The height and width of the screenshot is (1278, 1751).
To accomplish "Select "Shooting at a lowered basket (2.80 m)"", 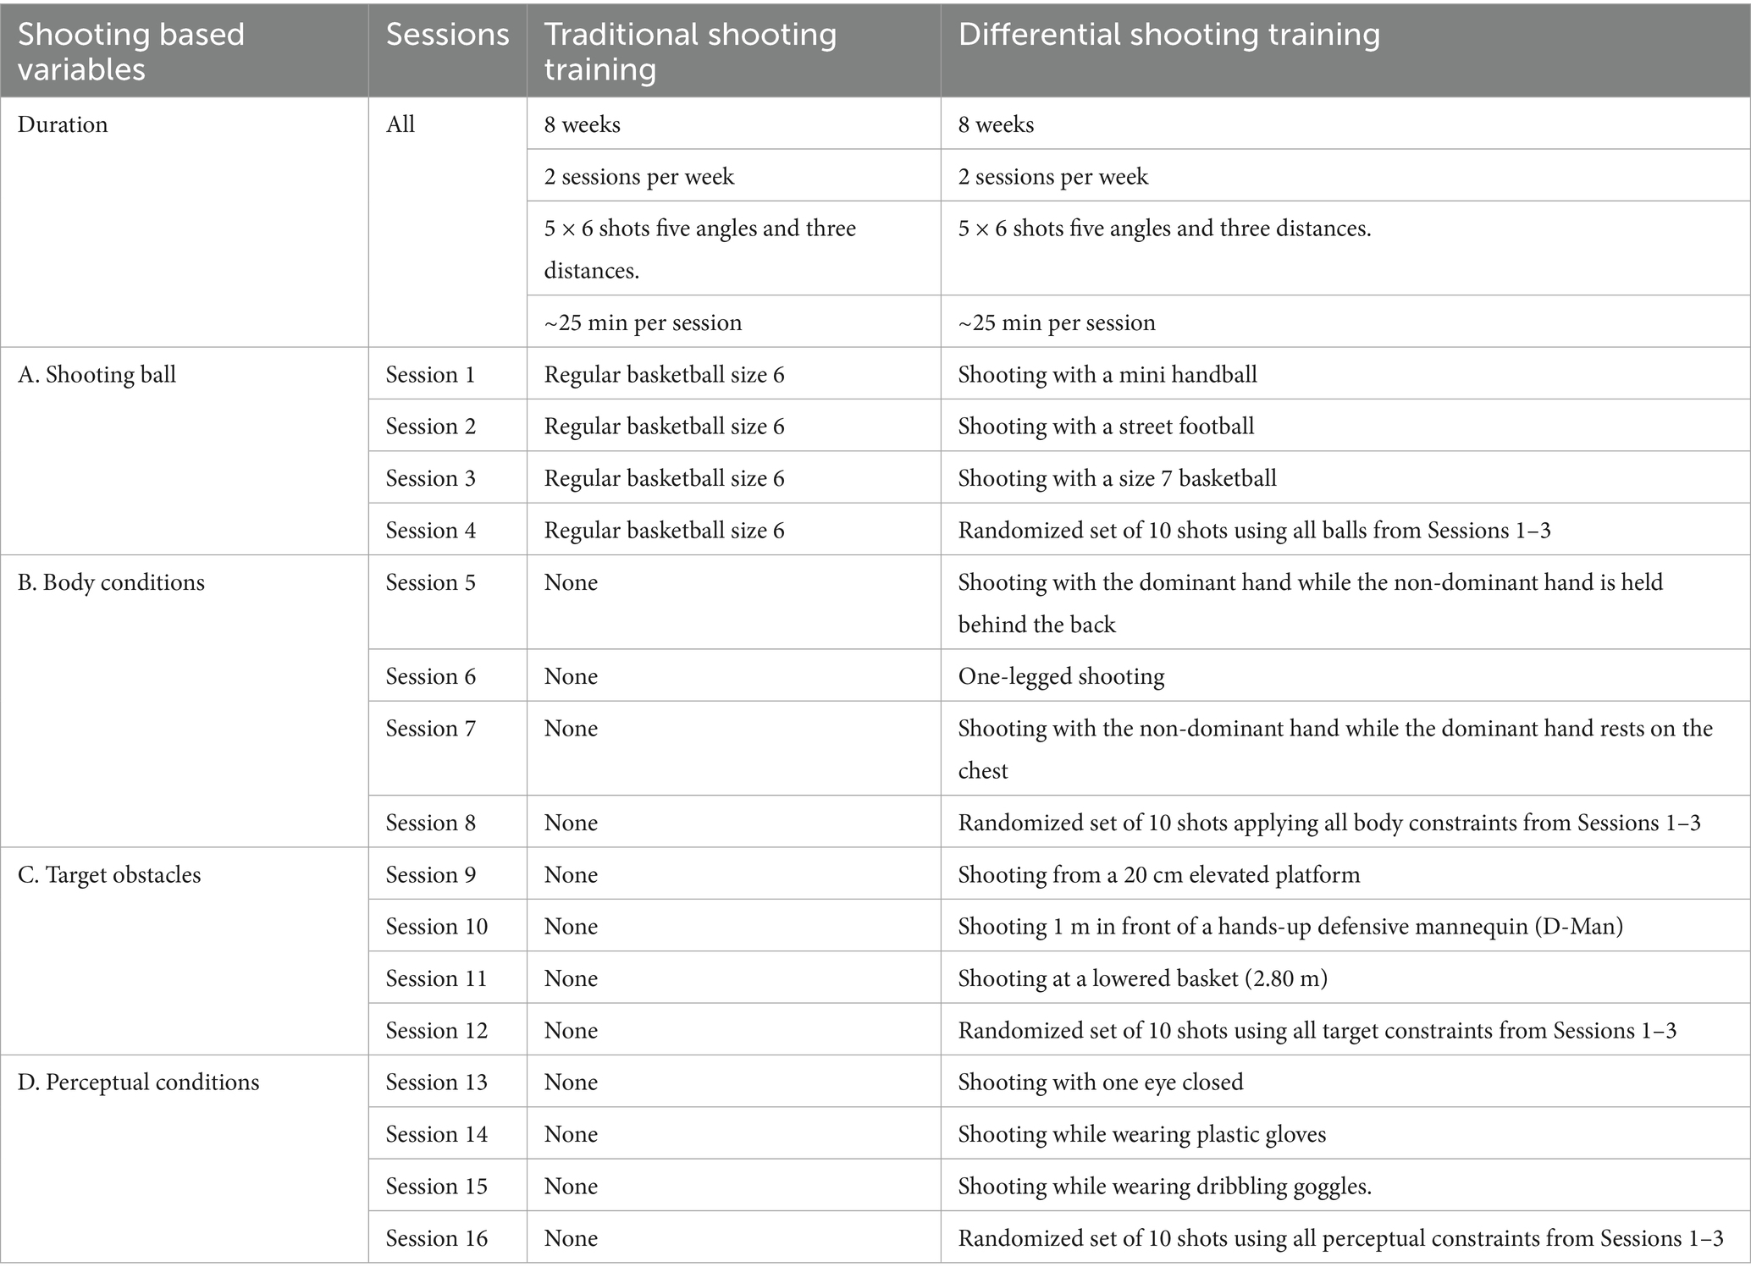I will (1142, 978).
